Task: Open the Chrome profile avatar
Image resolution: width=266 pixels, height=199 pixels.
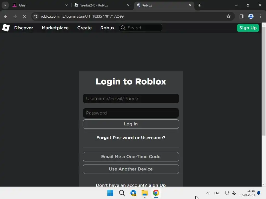Action: [x=251, y=16]
